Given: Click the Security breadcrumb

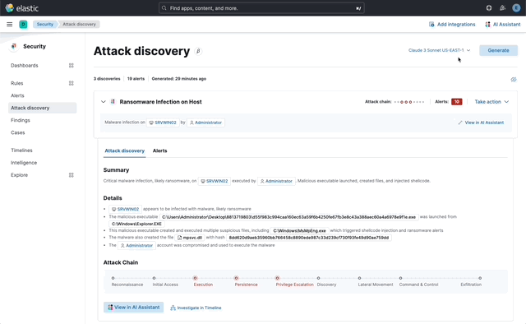Looking at the screenshot, I should (45, 24).
